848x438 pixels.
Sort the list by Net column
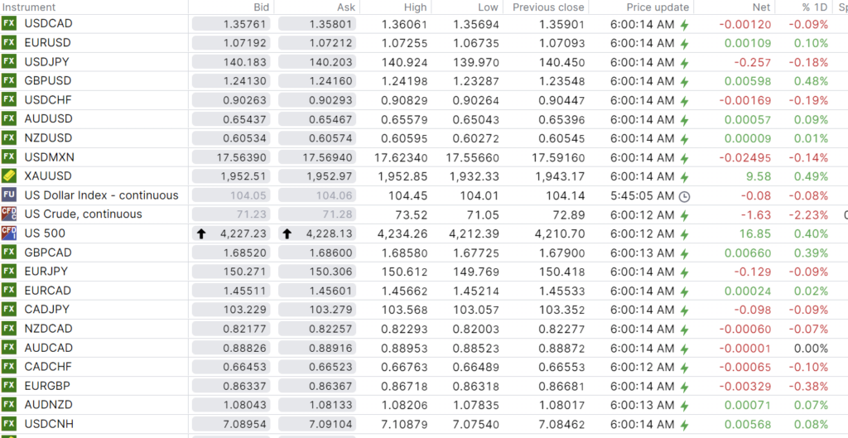[x=761, y=7]
